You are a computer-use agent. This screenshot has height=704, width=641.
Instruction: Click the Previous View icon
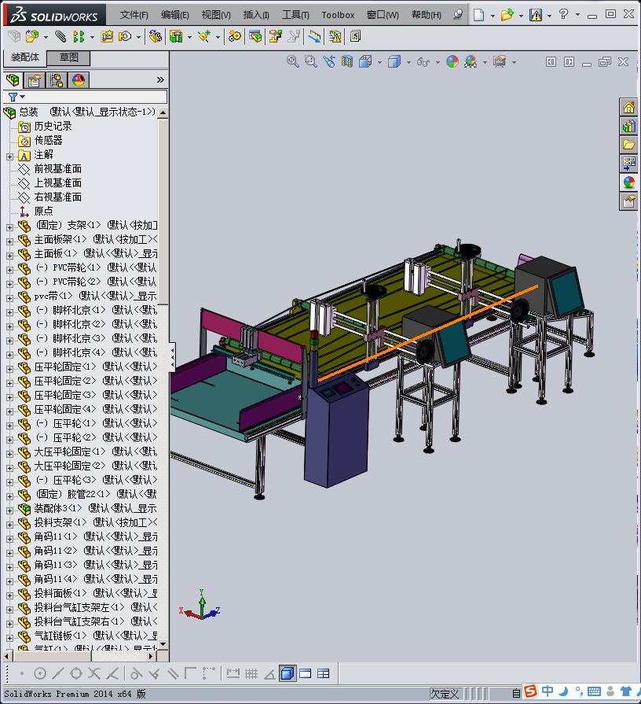click(329, 61)
